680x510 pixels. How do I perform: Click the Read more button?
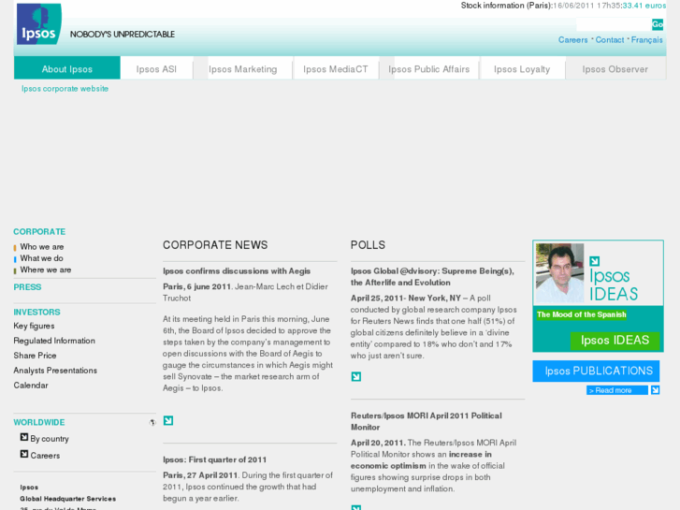pyautogui.click(x=617, y=390)
